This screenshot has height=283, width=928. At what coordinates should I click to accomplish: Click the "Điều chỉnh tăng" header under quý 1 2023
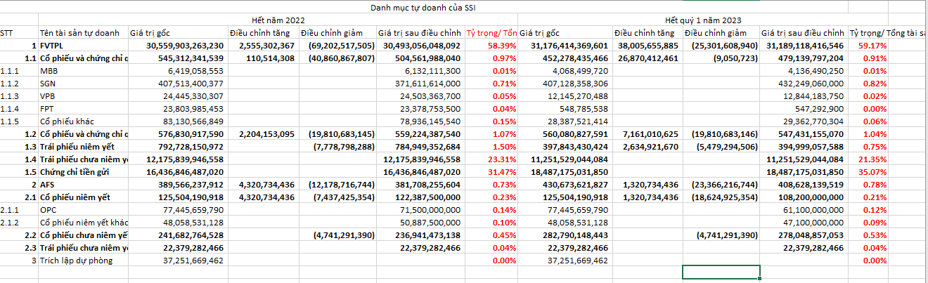[647, 33]
